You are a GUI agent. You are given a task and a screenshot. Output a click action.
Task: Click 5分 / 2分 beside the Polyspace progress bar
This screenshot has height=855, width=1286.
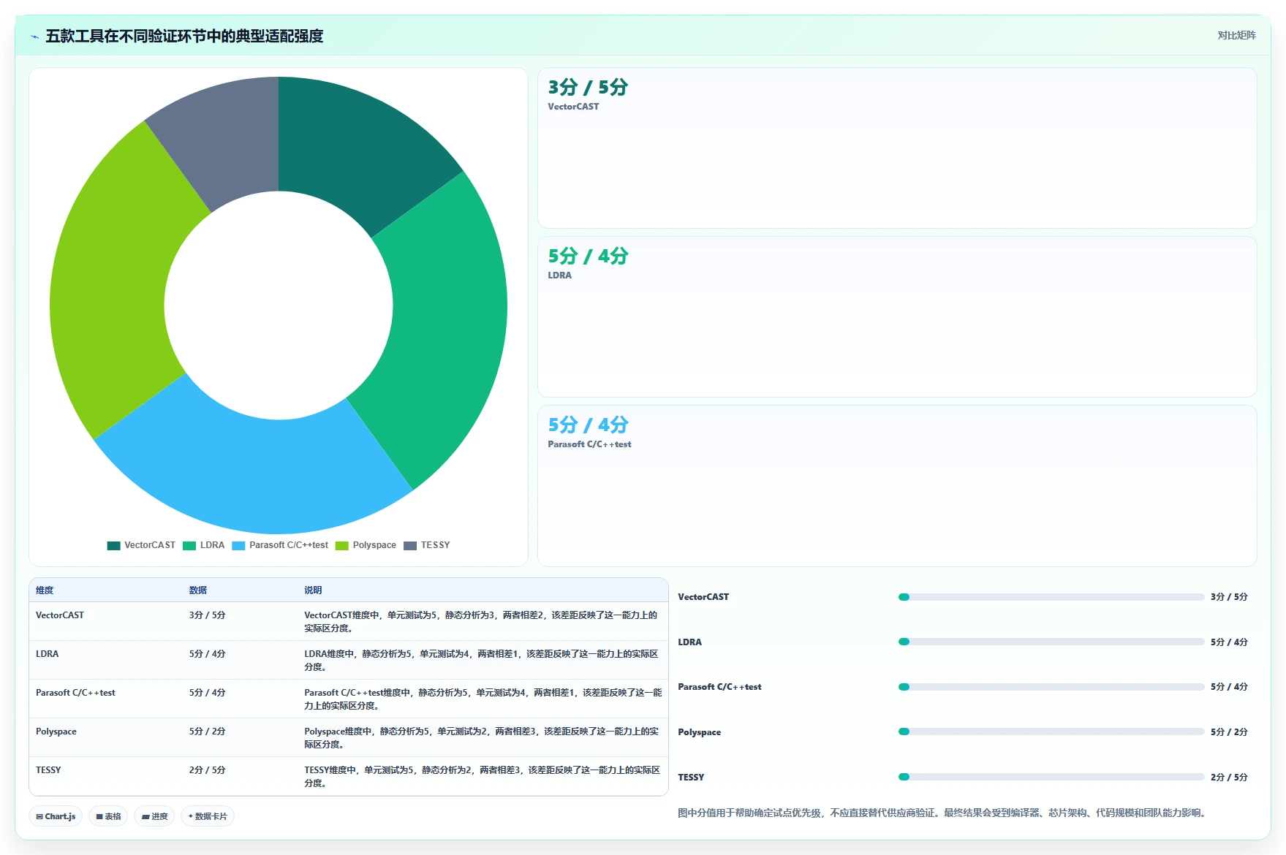1229,732
